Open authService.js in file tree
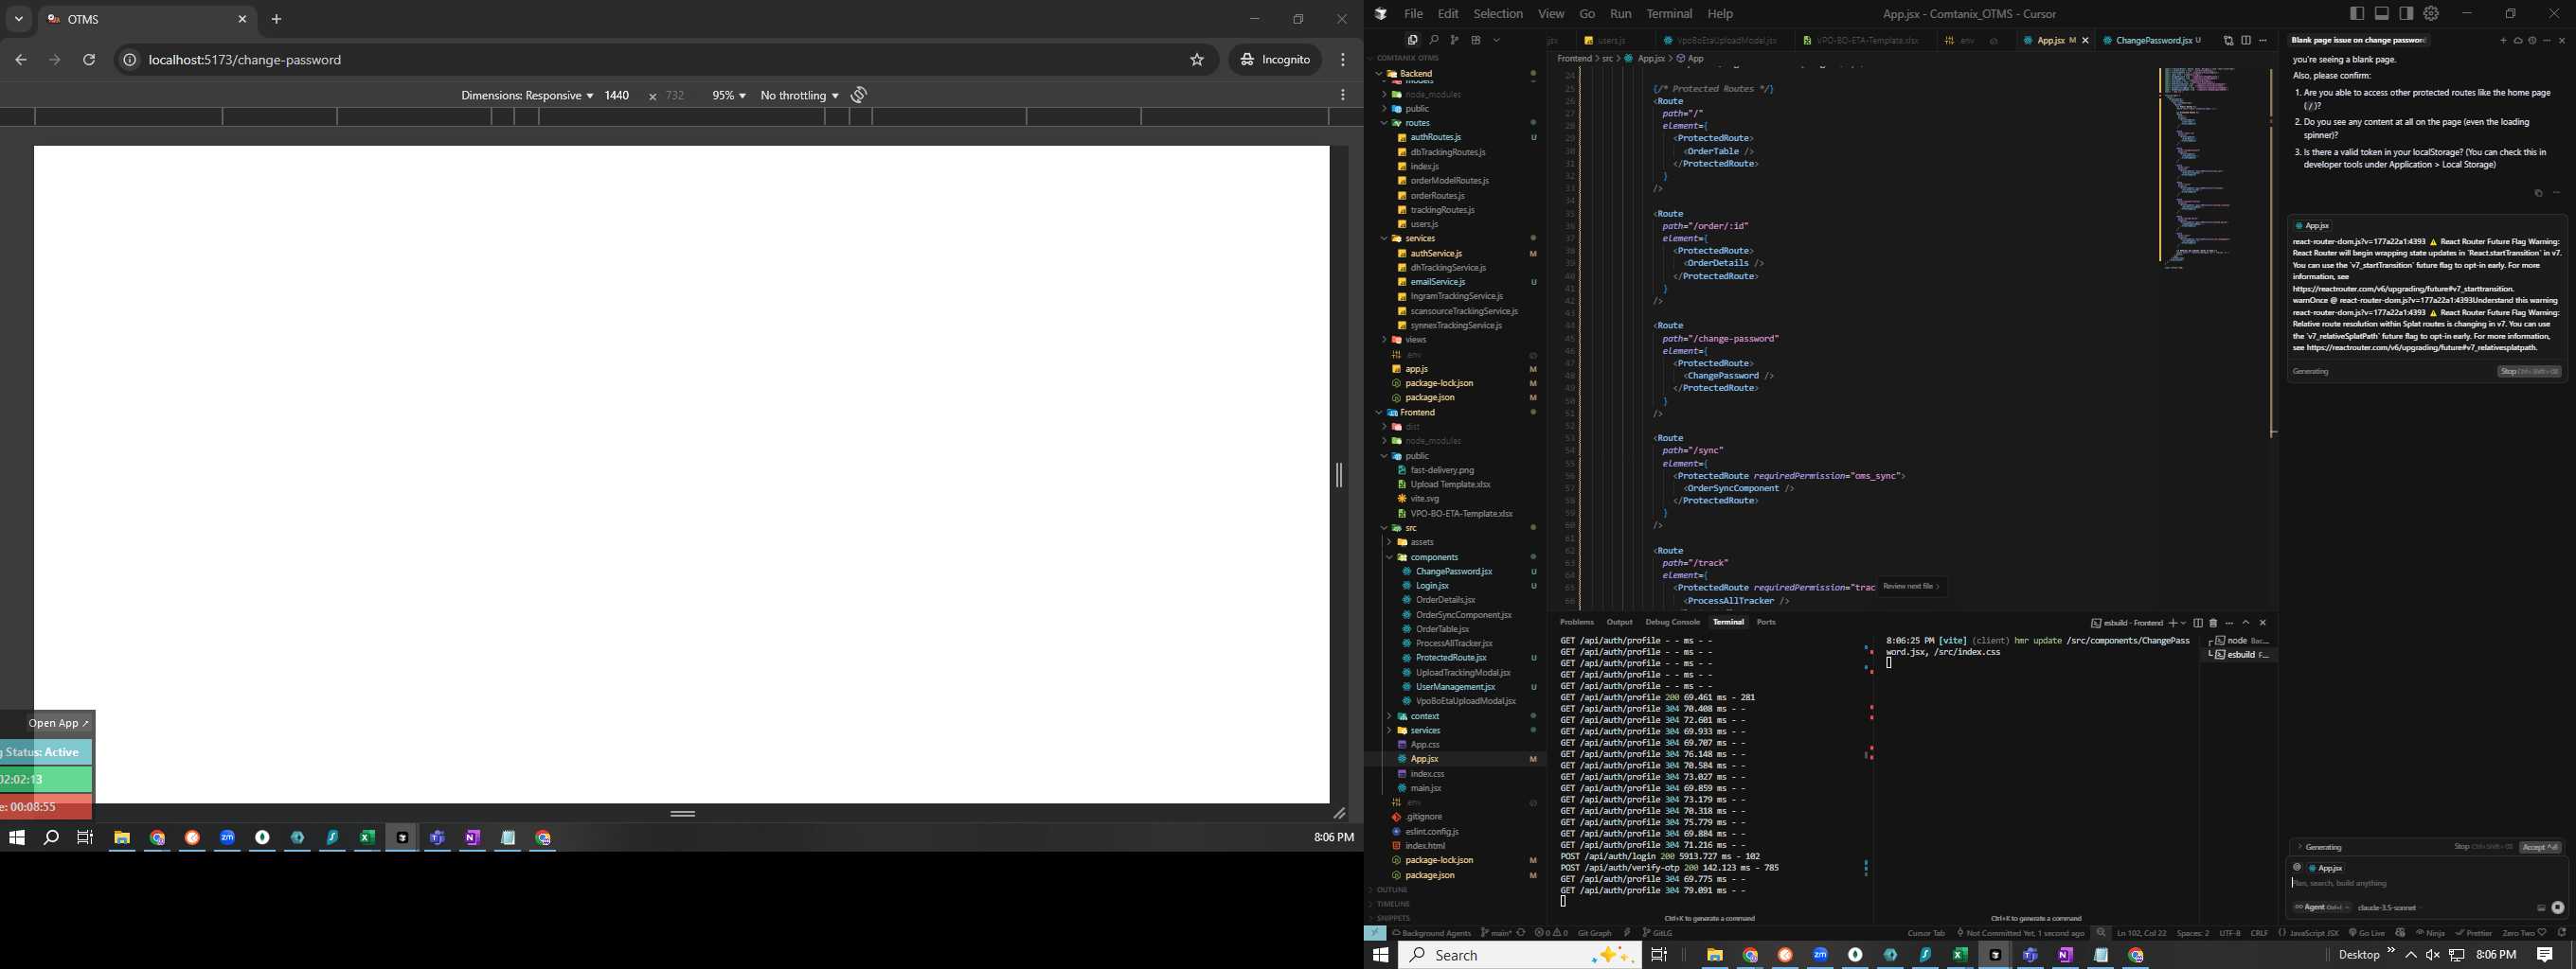Viewport: 2576px width, 969px height. click(1436, 254)
